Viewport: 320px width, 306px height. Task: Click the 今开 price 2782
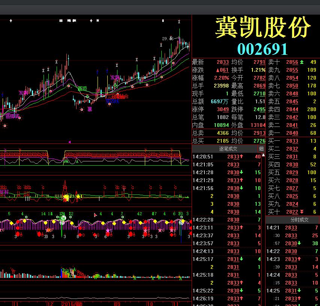pos(259,78)
